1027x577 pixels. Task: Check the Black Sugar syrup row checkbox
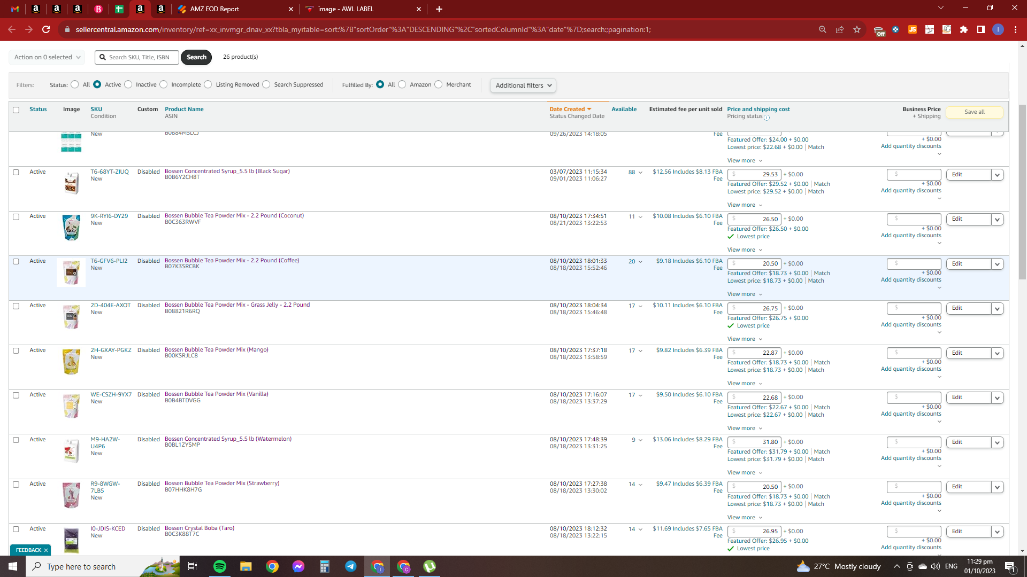[x=16, y=173]
